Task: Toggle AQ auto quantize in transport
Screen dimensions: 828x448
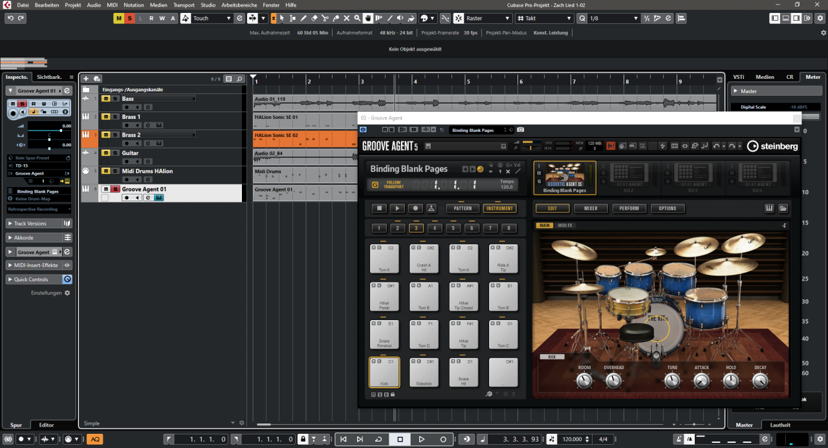Action: click(x=95, y=440)
